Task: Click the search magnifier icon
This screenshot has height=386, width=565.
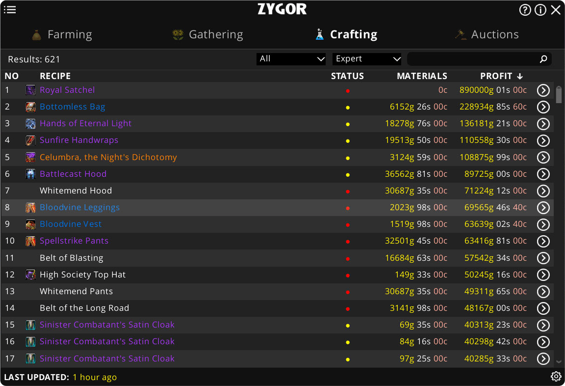Action: tap(543, 59)
